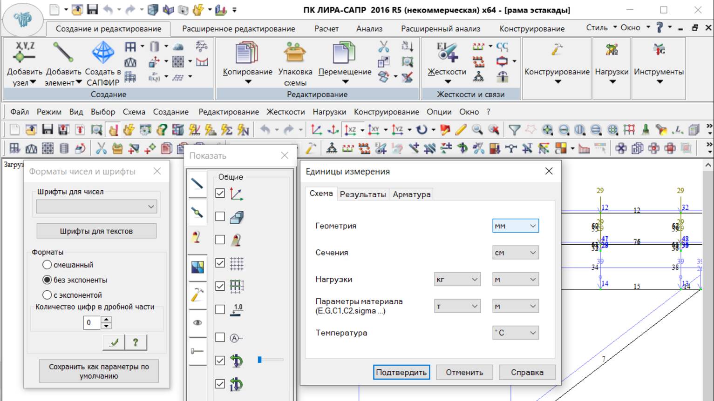Click the blue slider in Показать panel

click(x=259, y=360)
